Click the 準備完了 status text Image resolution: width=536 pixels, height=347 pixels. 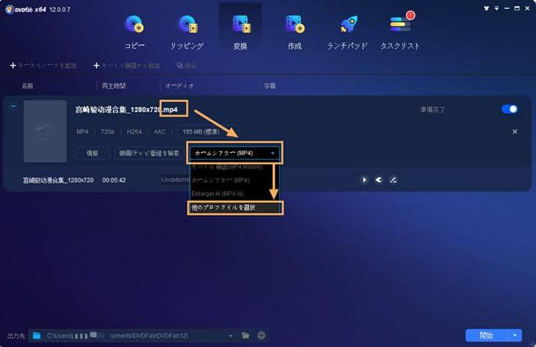pos(433,109)
